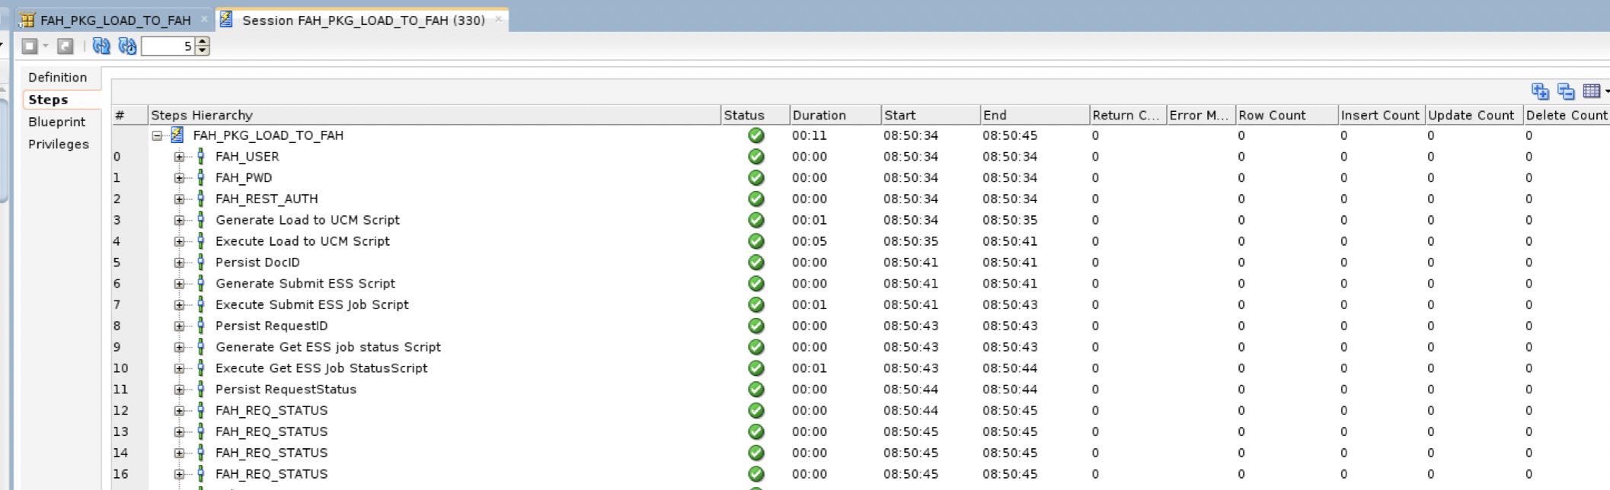Select the Session FAH_PKG_LOAD_TO_FAH (330) tab
1610x490 pixels.
coord(363,21)
